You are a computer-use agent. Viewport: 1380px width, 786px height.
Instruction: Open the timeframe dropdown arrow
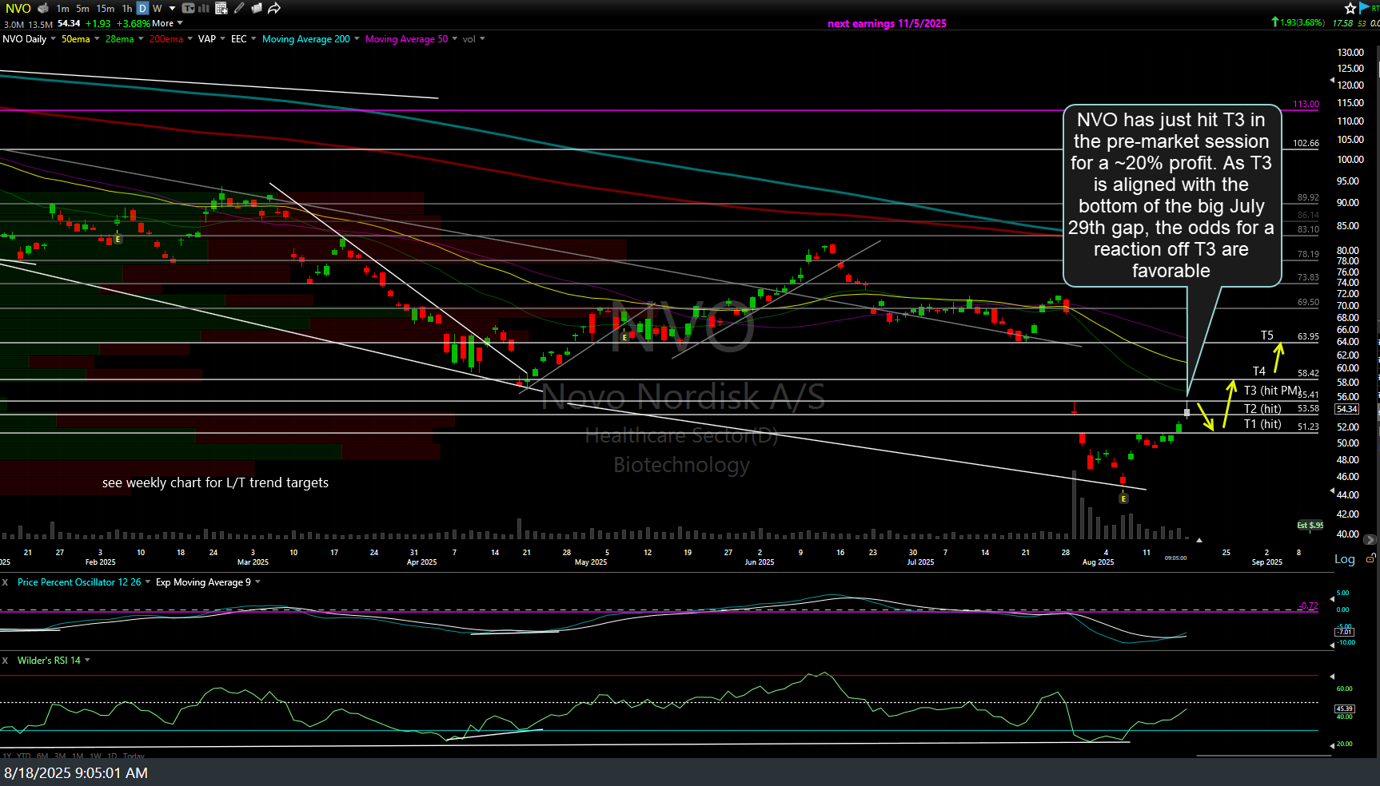point(172,8)
